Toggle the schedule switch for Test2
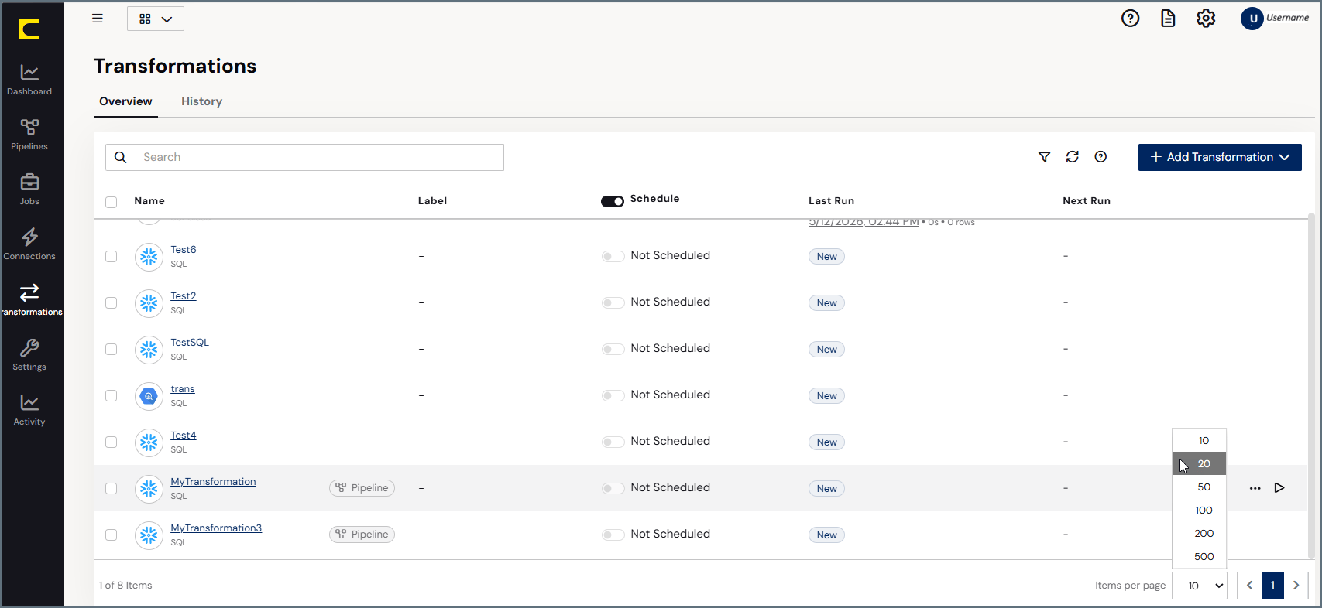 coord(613,302)
